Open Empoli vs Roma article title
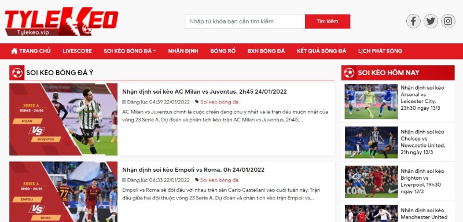Image resolution: width=463 pixels, height=222 pixels. 193,170
